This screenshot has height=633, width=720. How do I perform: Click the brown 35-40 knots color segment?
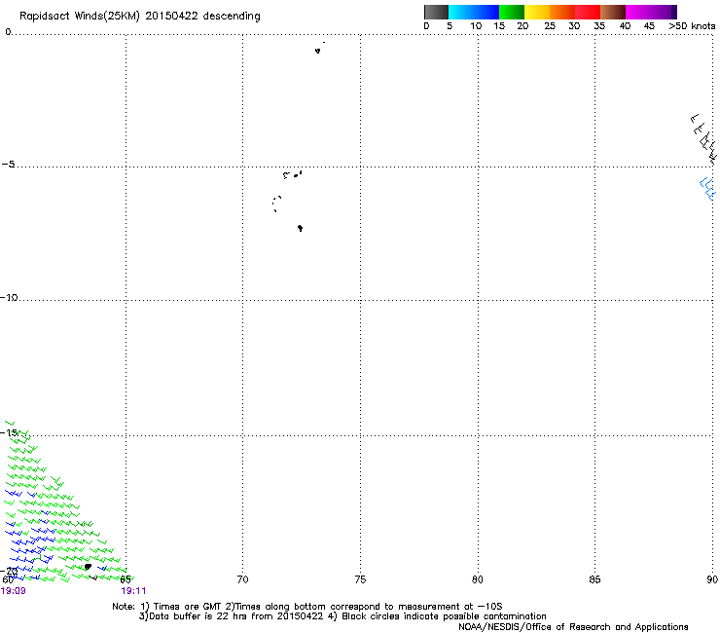point(613,12)
